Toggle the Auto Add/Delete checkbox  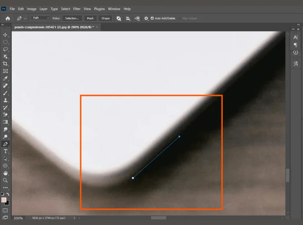click(152, 18)
